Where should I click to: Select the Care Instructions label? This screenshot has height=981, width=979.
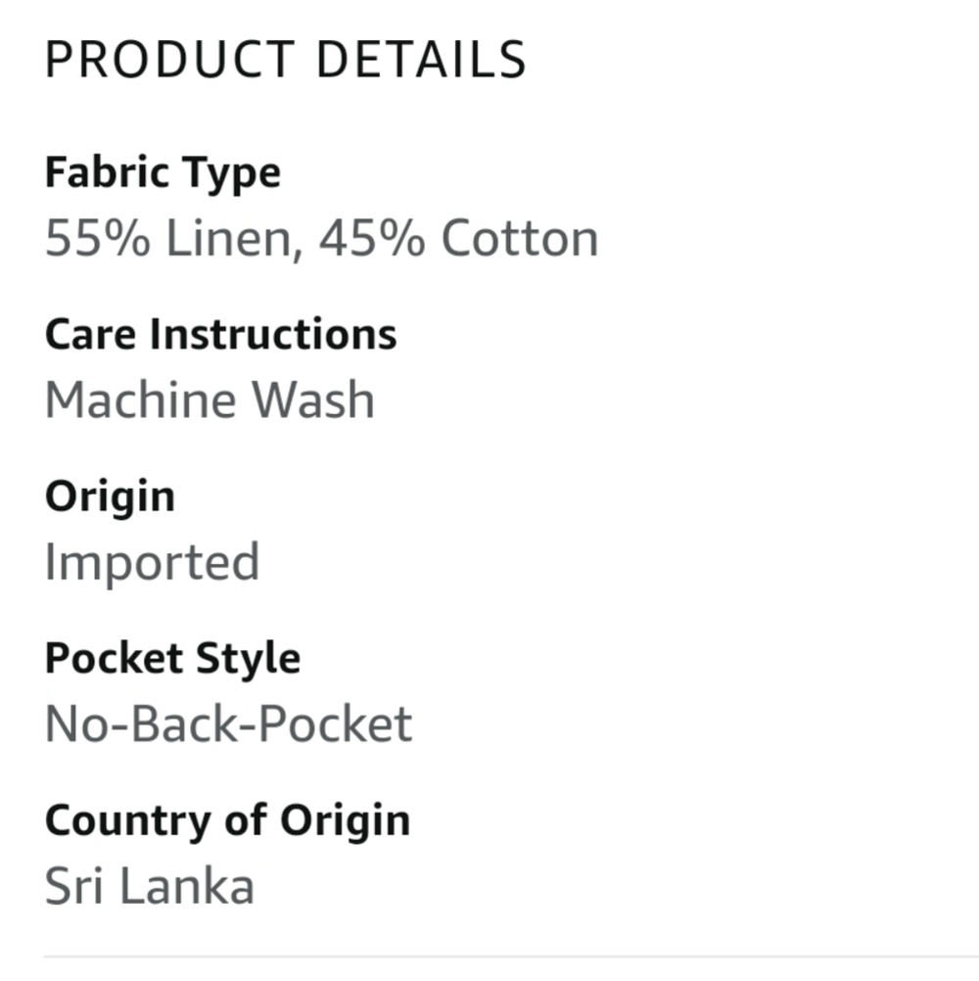click(x=221, y=334)
